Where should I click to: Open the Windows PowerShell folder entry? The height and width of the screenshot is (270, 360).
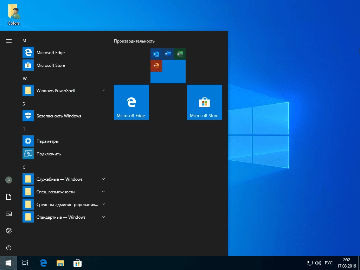pos(64,90)
